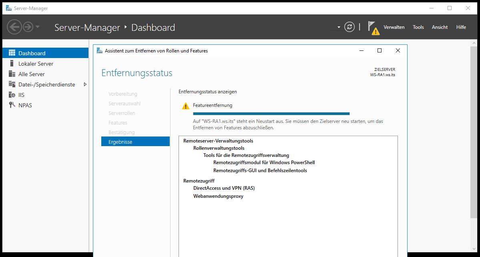Screen dimensions: 480x257
Task: Click 'WS-RA1.ws.its' target server name
Action: tap(383, 74)
